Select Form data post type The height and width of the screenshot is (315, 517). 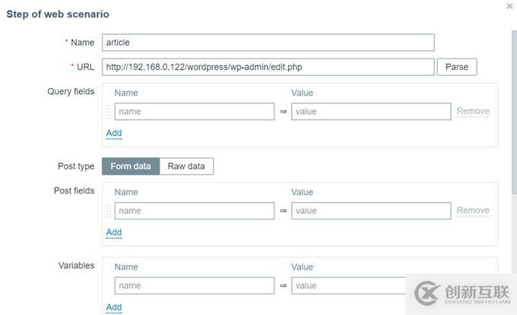[131, 166]
